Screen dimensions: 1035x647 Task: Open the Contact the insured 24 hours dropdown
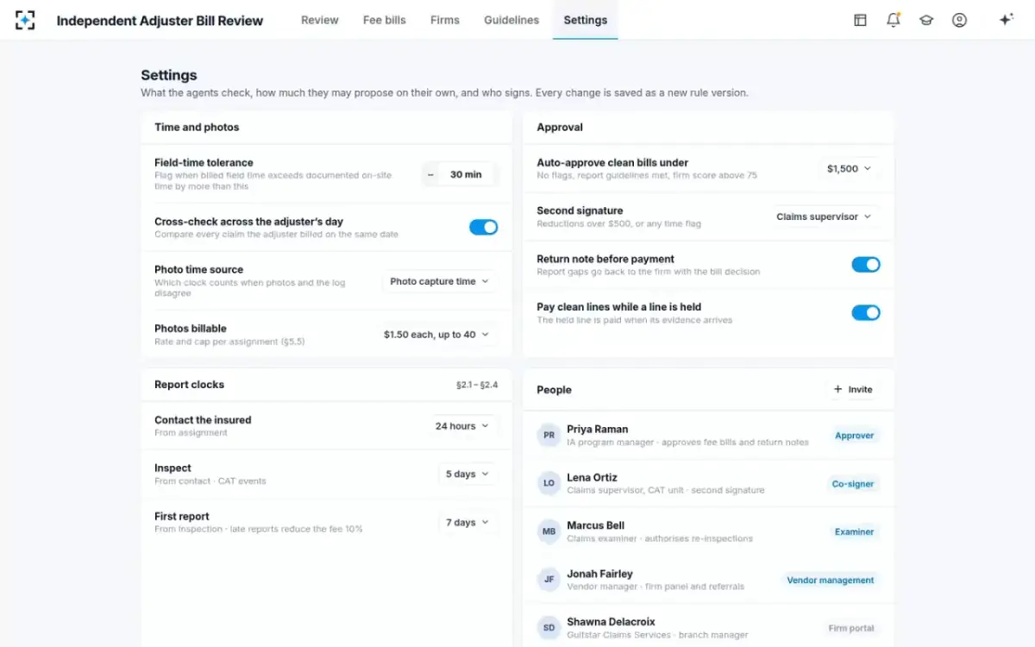click(462, 426)
